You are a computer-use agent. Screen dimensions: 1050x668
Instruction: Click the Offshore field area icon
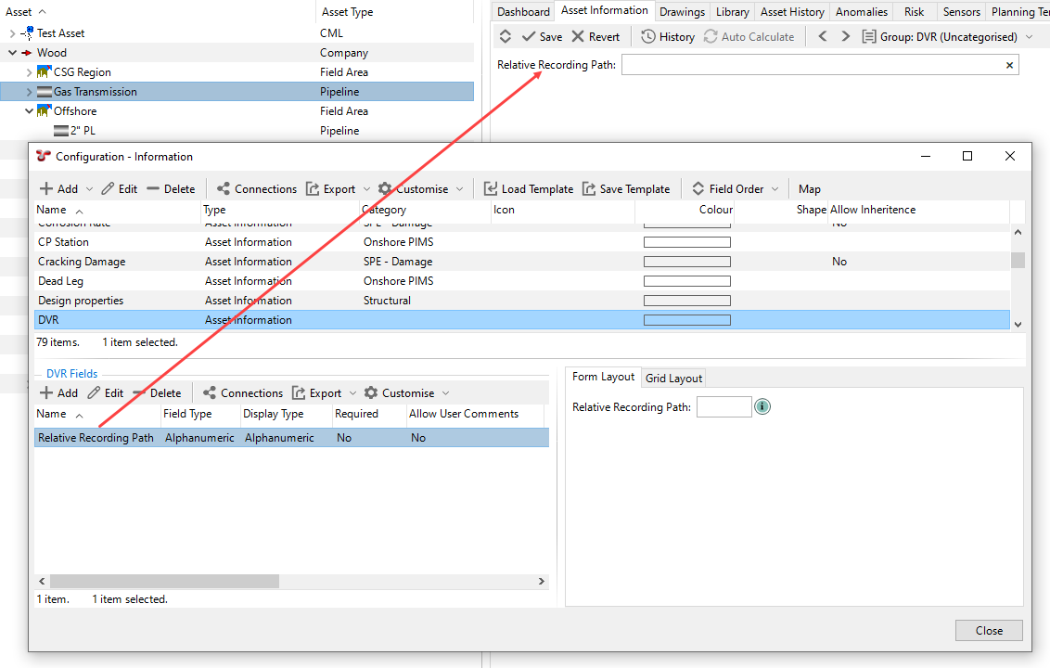(45, 109)
